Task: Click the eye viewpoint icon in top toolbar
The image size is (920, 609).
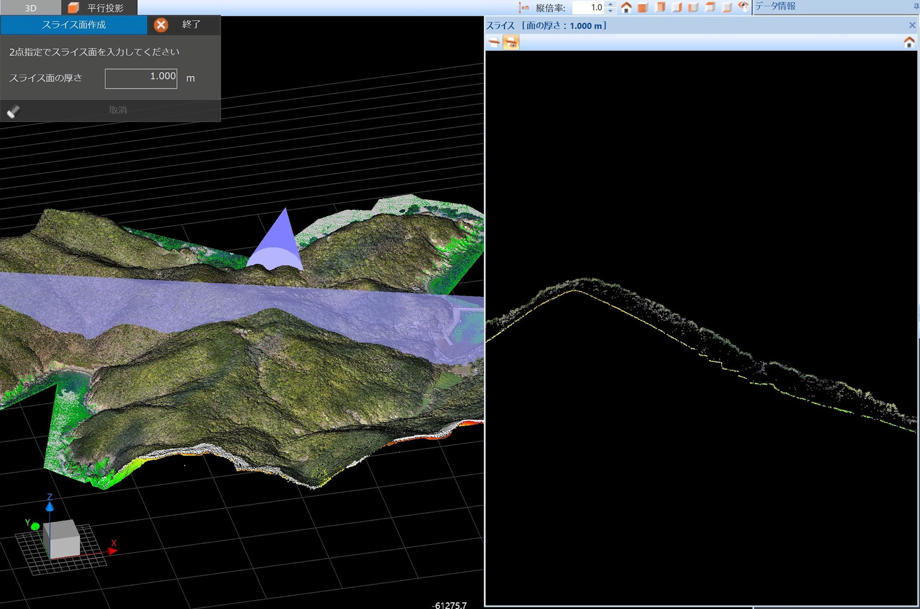Action: (x=743, y=7)
